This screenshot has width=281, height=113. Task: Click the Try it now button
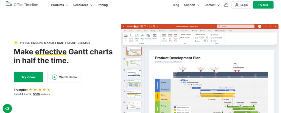[x=28, y=77]
